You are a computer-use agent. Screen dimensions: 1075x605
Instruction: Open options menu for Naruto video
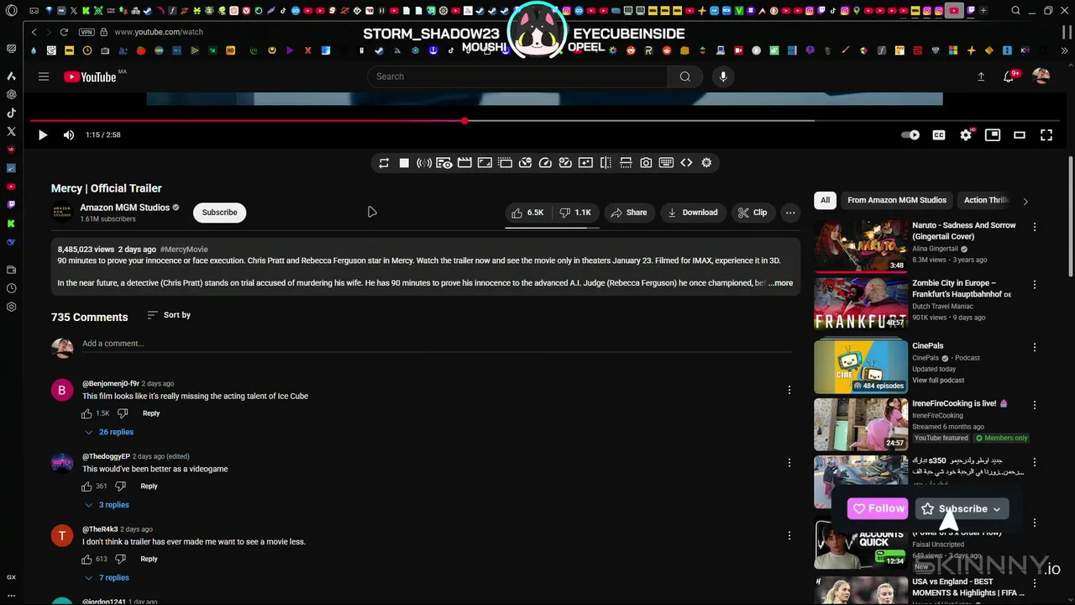pos(1035,227)
